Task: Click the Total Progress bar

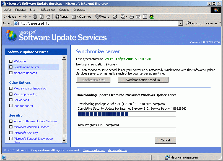Action: [x=127, y=130]
